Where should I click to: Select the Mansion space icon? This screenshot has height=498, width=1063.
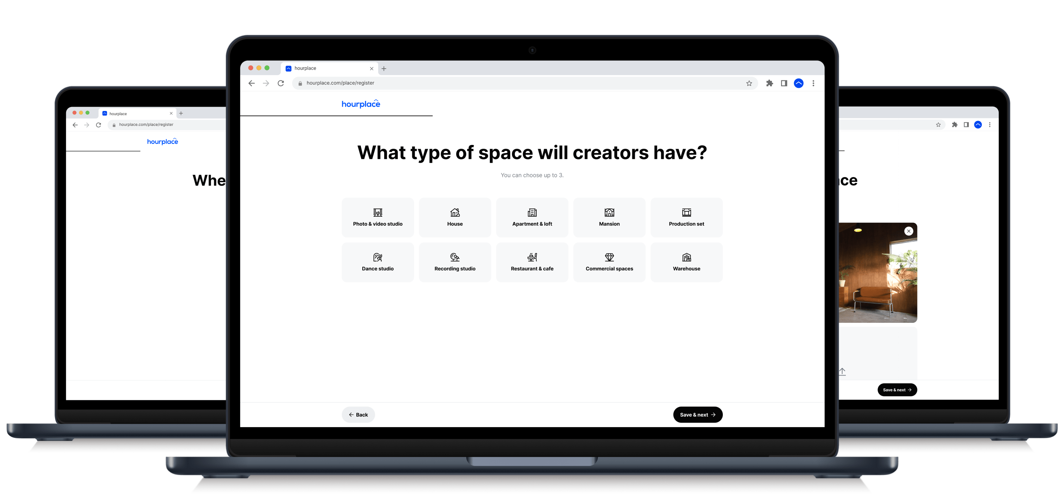click(609, 212)
